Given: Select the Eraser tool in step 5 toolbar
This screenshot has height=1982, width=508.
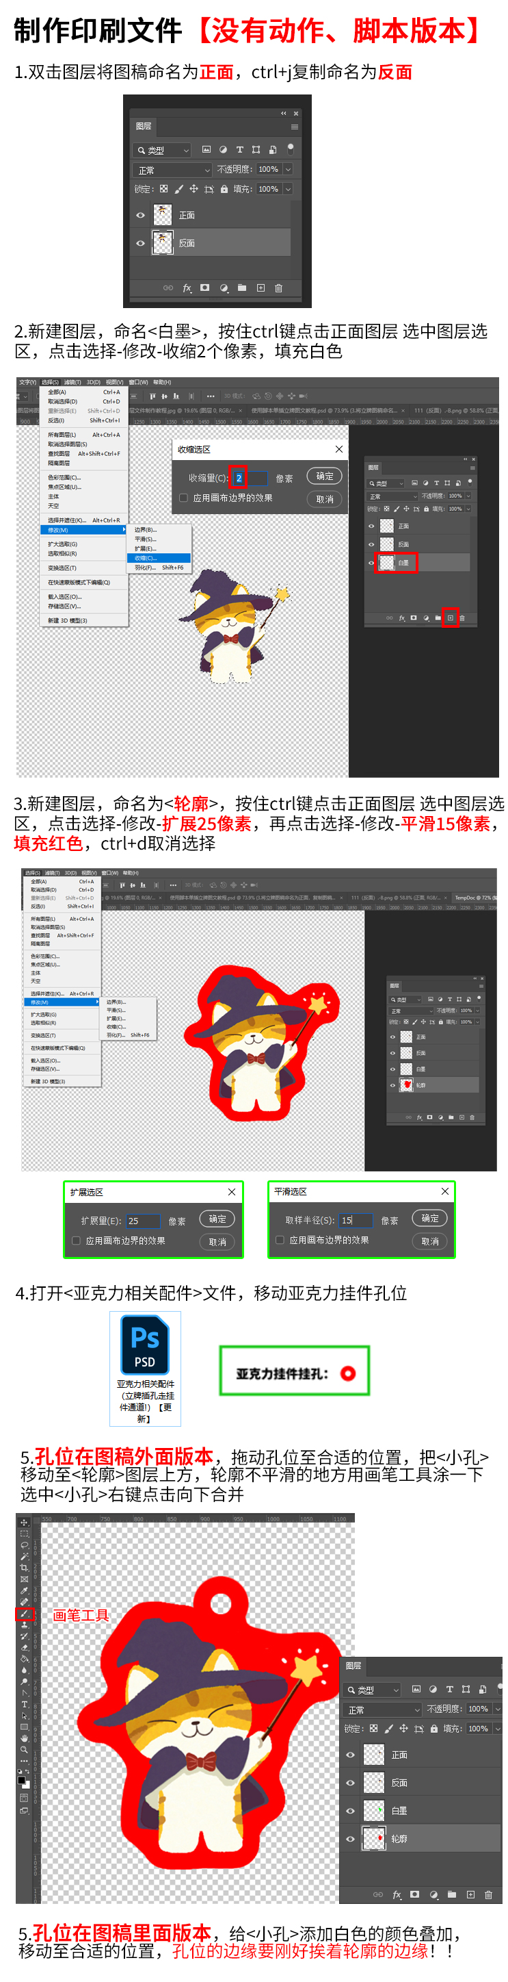Looking at the screenshot, I should [24, 1648].
